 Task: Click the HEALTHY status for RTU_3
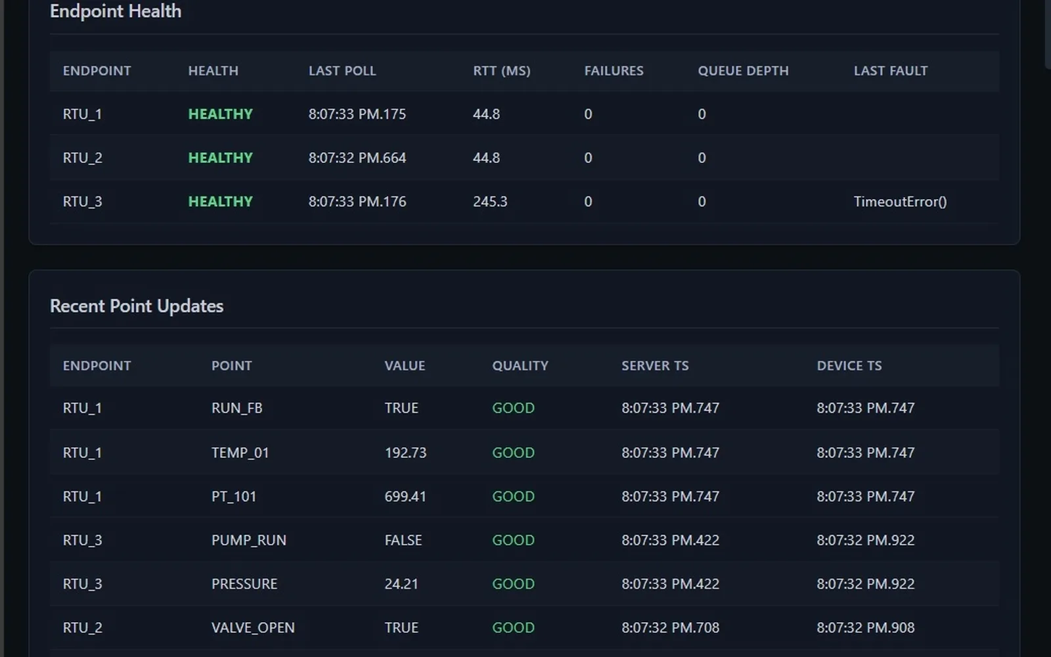(x=220, y=202)
